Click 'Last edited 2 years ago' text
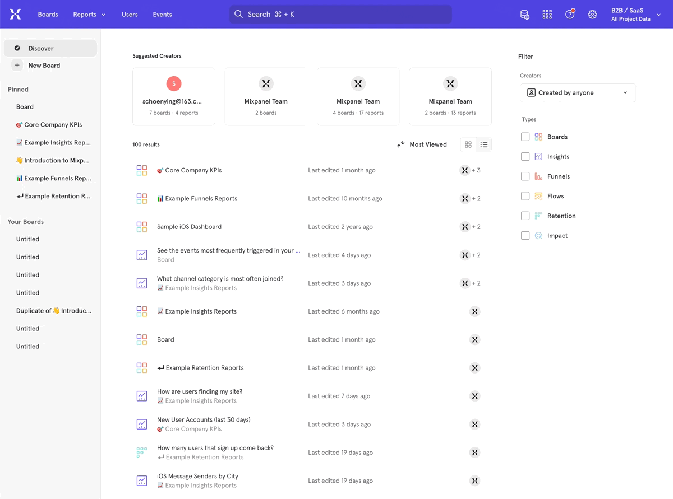This screenshot has width=673, height=499. (x=340, y=227)
